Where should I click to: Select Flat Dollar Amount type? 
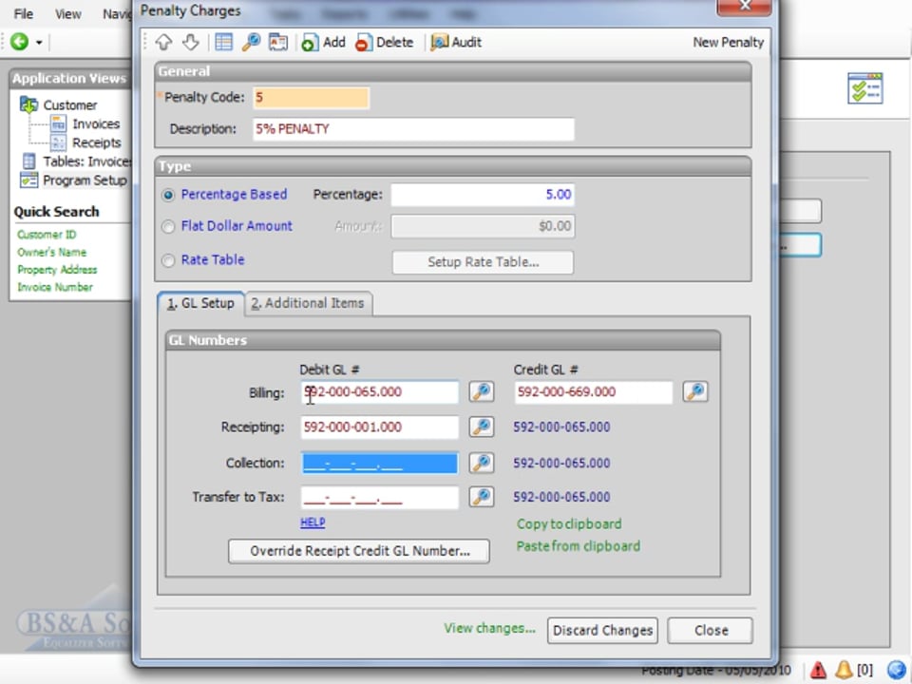click(168, 227)
